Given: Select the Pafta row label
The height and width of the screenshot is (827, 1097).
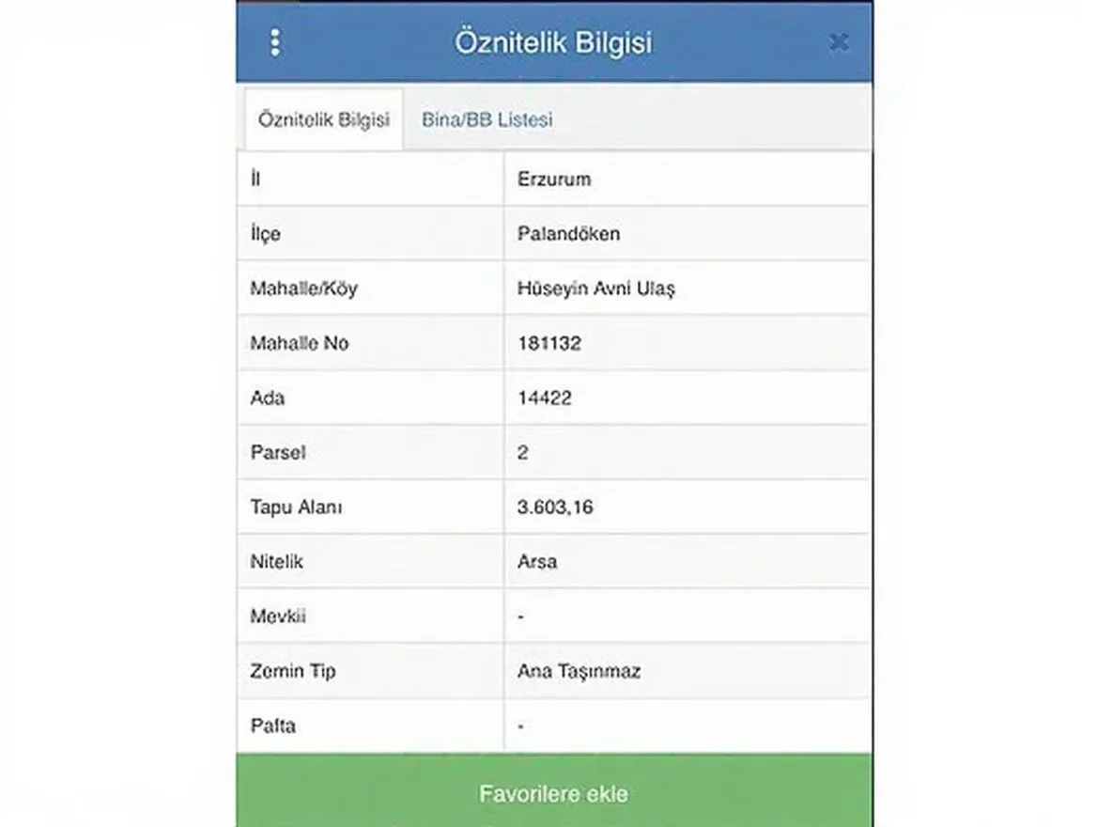Looking at the screenshot, I should pos(273,726).
